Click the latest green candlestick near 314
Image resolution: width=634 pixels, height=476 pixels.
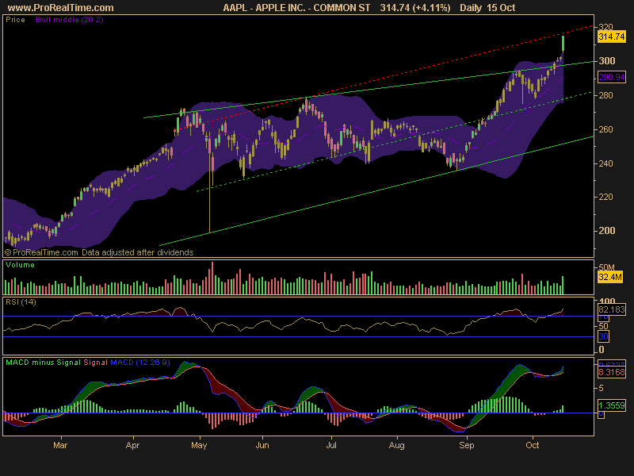pyautogui.click(x=563, y=44)
